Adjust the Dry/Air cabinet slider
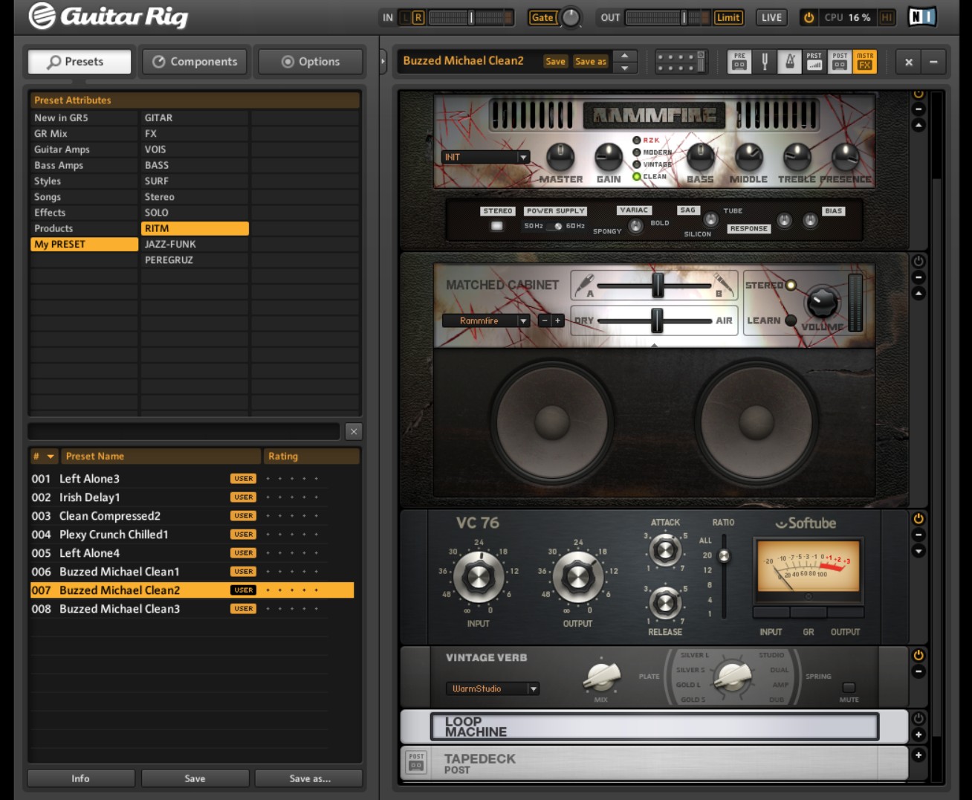 [657, 320]
